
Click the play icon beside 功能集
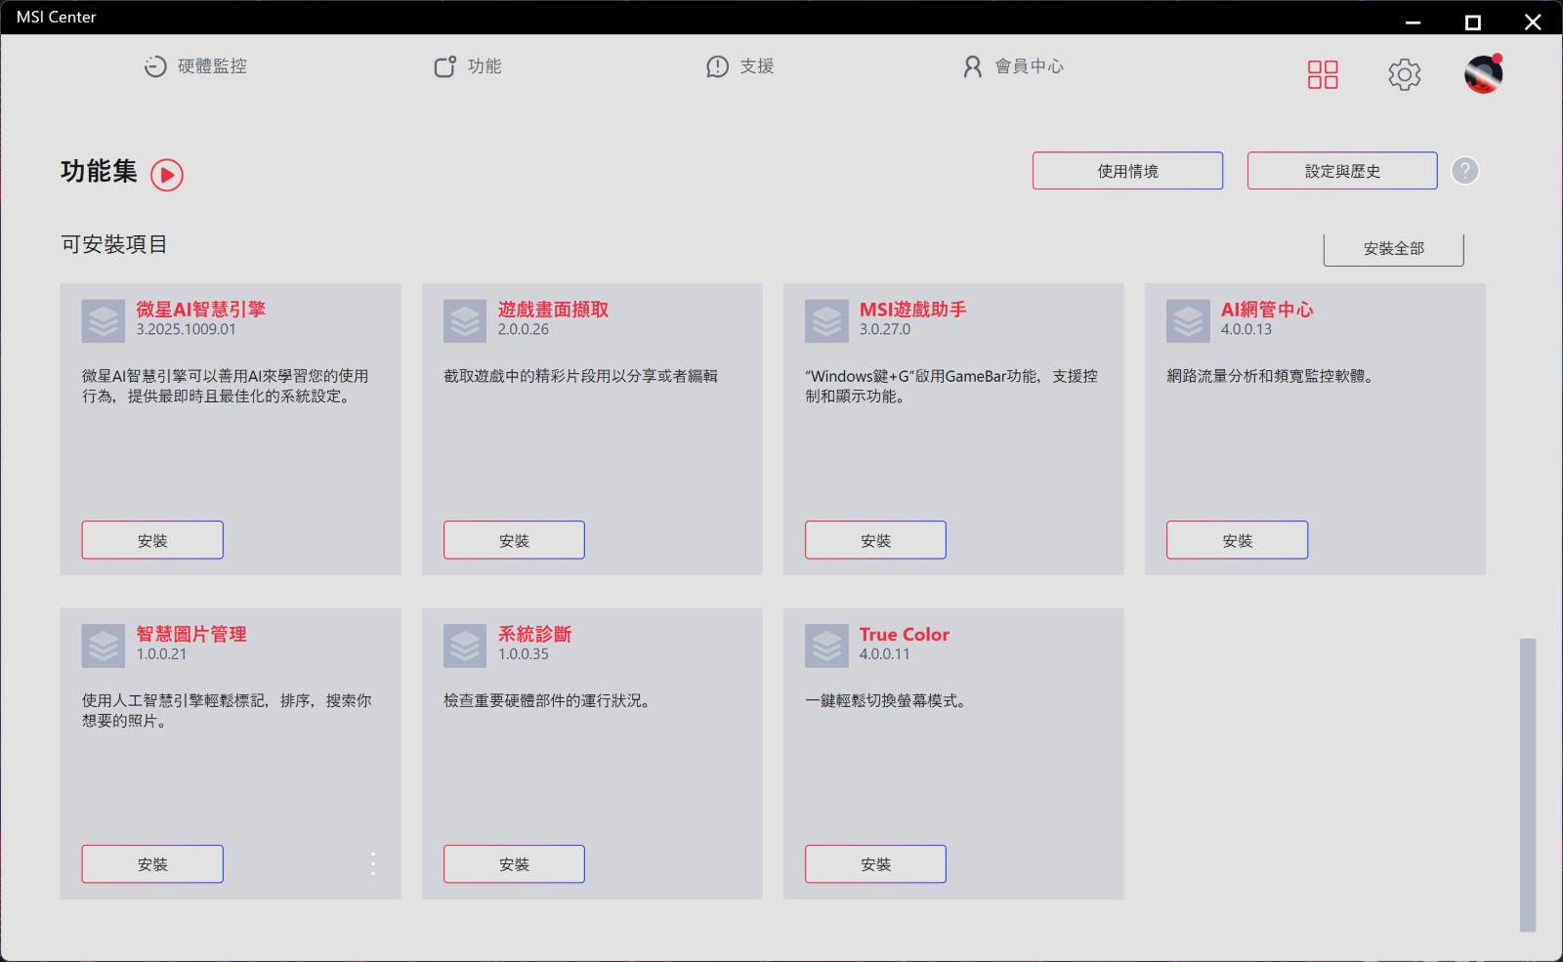167,175
